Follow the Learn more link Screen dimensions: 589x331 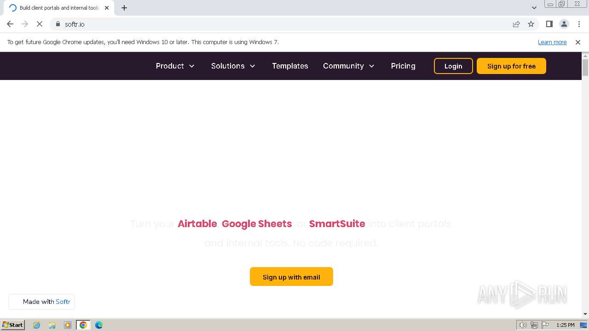[552, 42]
